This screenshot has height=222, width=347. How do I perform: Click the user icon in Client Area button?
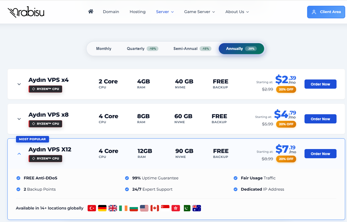(314, 12)
